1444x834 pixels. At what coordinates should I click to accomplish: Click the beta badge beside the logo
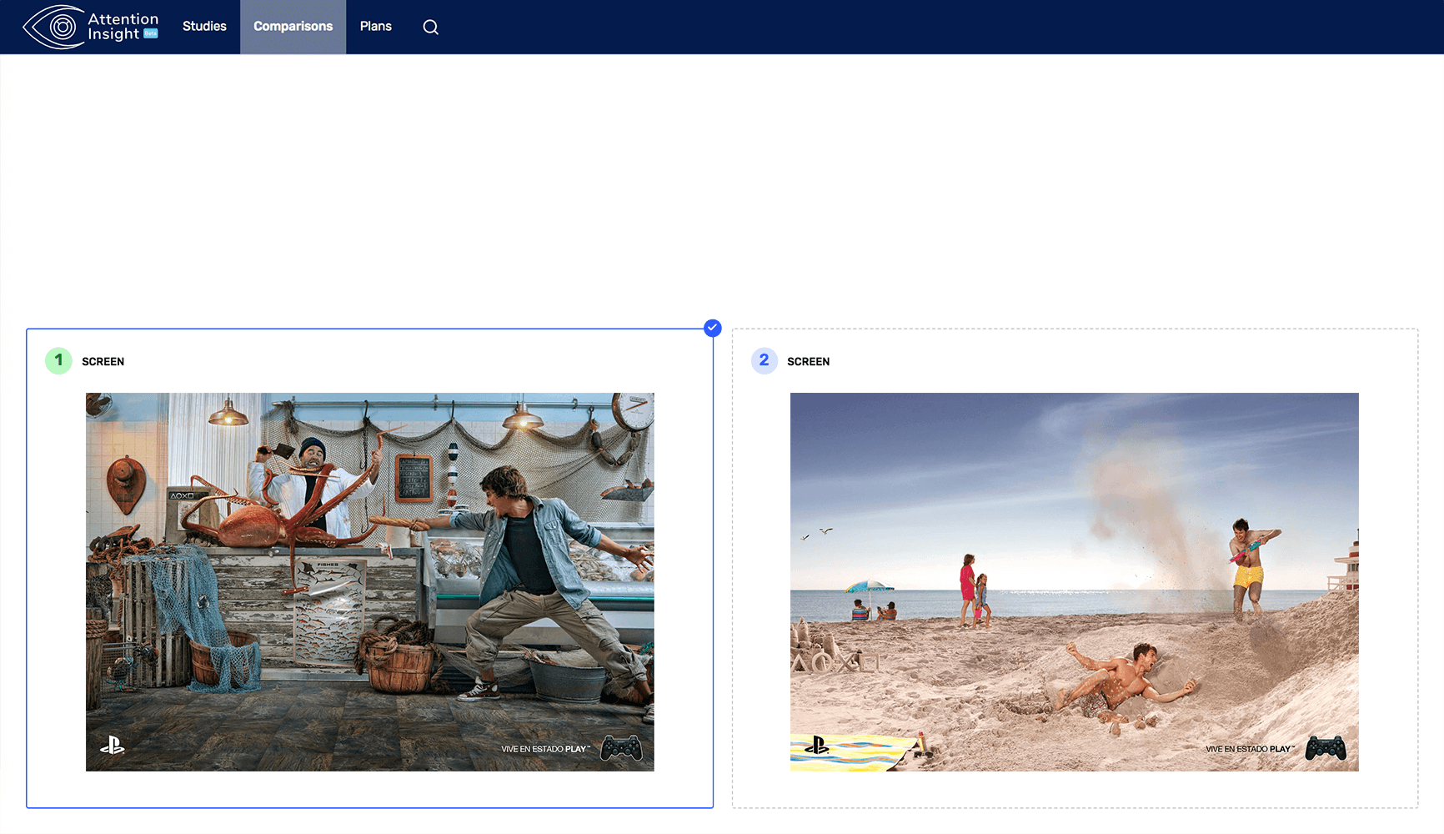(151, 33)
